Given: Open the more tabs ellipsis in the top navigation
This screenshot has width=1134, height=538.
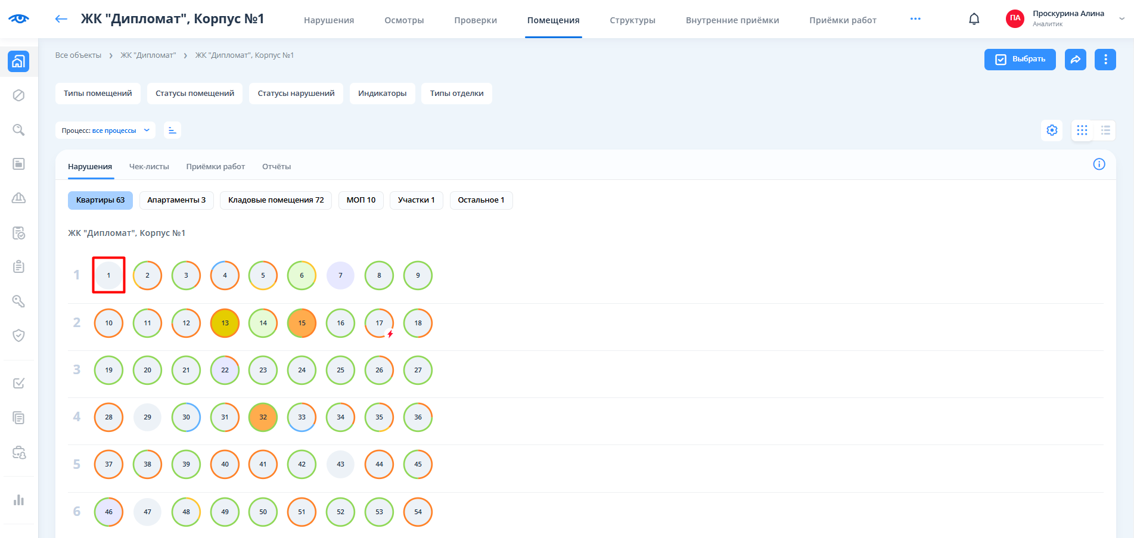Looking at the screenshot, I should (x=915, y=19).
